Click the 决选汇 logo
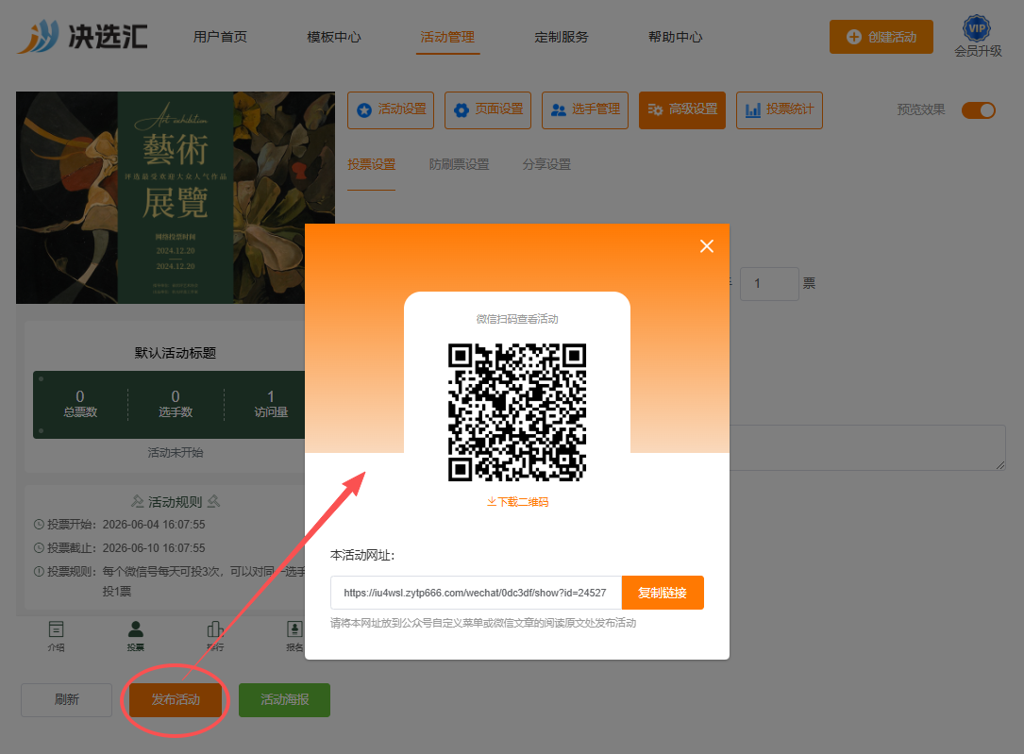Viewport: 1024px width, 754px height. 82,37
